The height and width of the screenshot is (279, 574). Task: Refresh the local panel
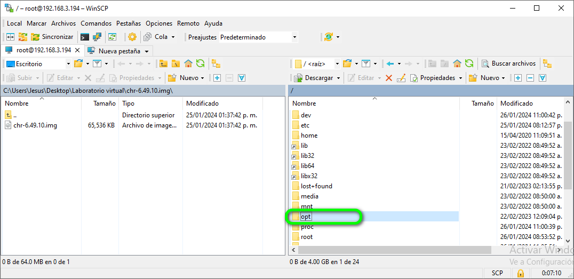point(200,63)
